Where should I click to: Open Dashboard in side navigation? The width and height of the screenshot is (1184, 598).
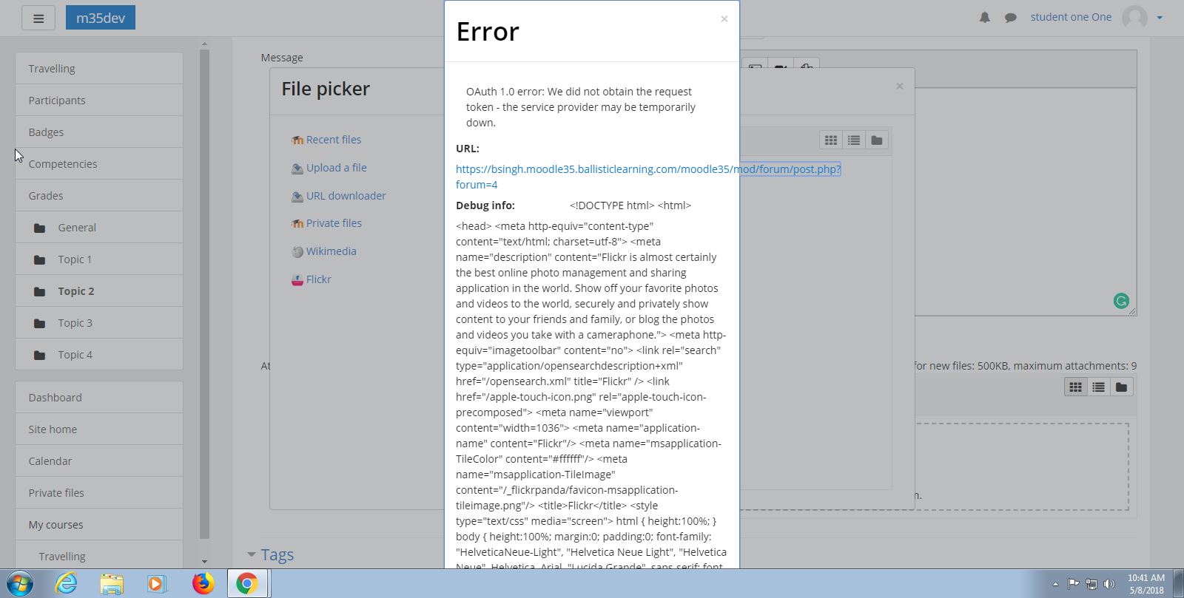click(99, 398)
